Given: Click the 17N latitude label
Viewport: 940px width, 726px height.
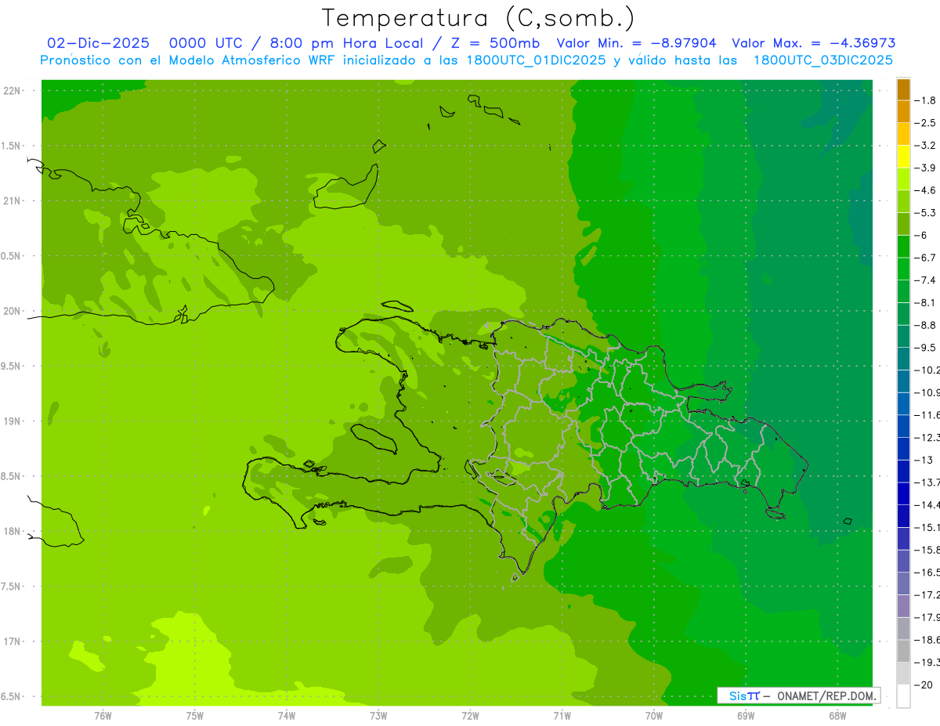Looking at the screenshot, I should click(12, 641).
